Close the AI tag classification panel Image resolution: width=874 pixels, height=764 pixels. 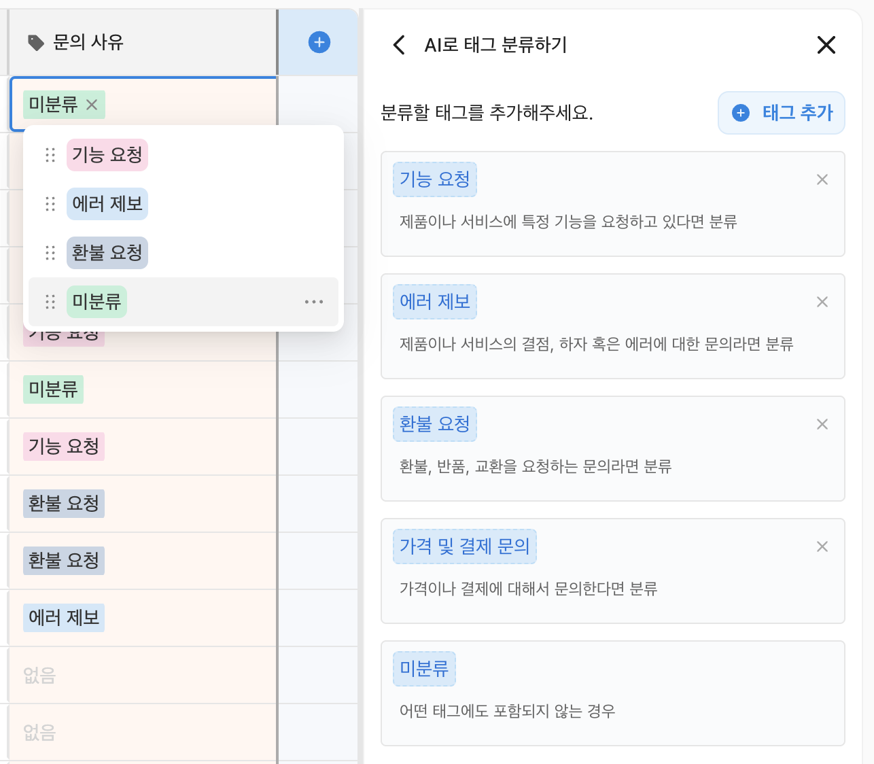point(826,45)
